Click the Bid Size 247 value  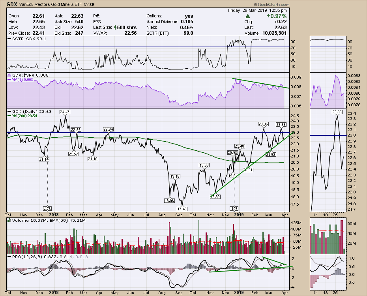pyautogui.click(x=79, y=33)
